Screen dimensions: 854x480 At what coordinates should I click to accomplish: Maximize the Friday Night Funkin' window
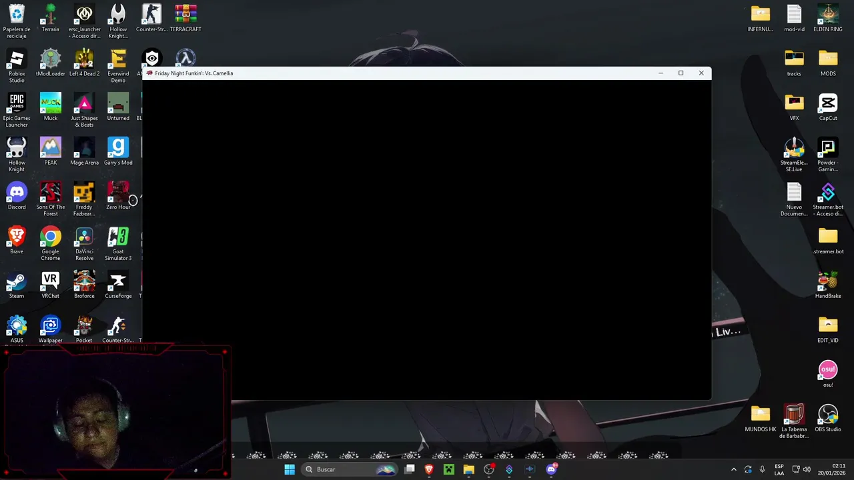pyautogui.click(x=681, y=73)
